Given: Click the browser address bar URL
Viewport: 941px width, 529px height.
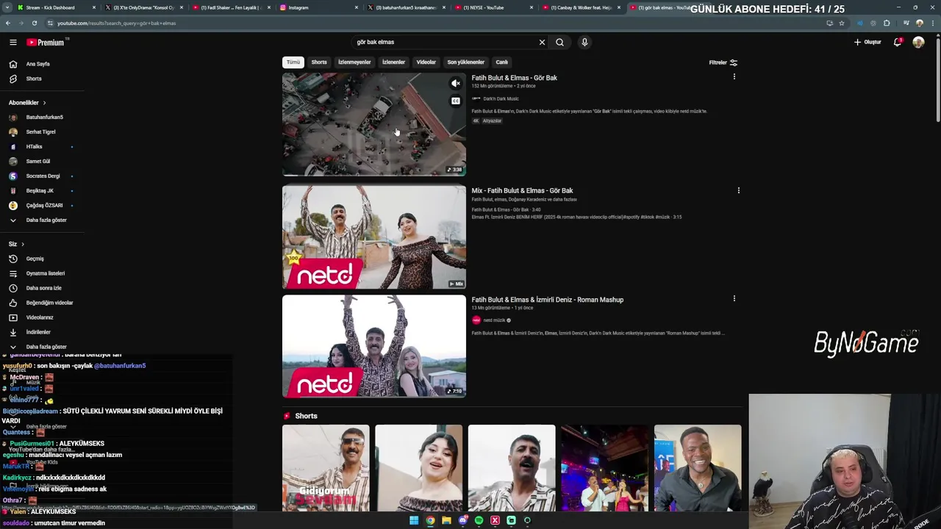Looking at the screenshot, I should tap(116, 23).
